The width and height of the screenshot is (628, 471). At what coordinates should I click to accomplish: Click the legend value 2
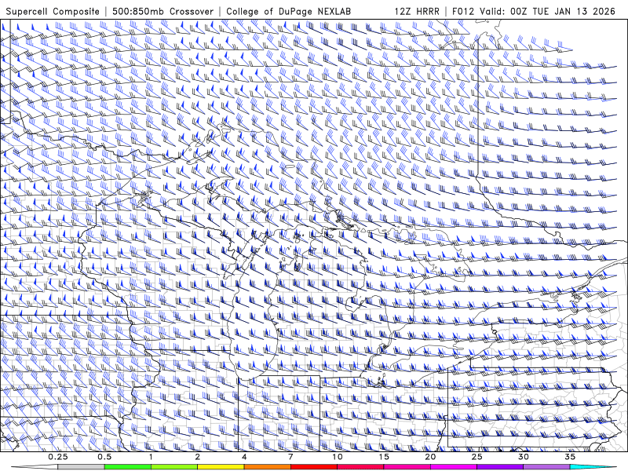click(x=198, y=457)
